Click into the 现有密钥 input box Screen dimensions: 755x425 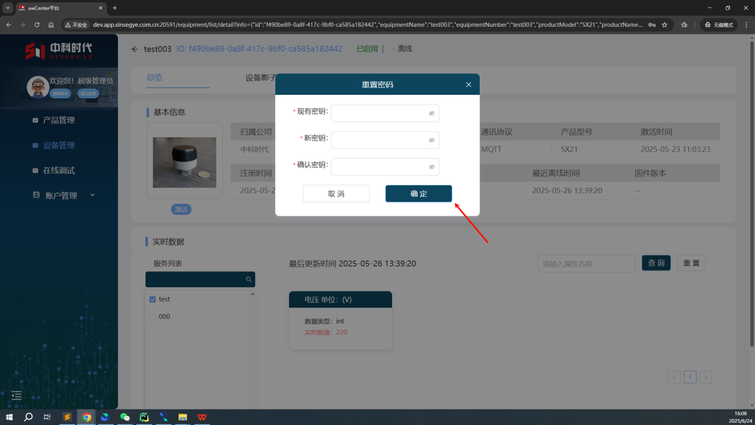[x=385, y=113]
